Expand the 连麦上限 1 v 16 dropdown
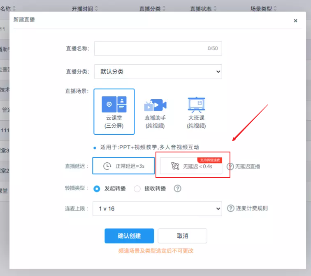Image resolution: width=311 pixels, height=276 pixels. (x=158, y=209)
